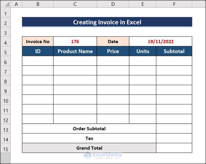Select the empty Product Name cell in row 7
The width and height of the screenshot is (206, 164).
(x=75, y=71)
